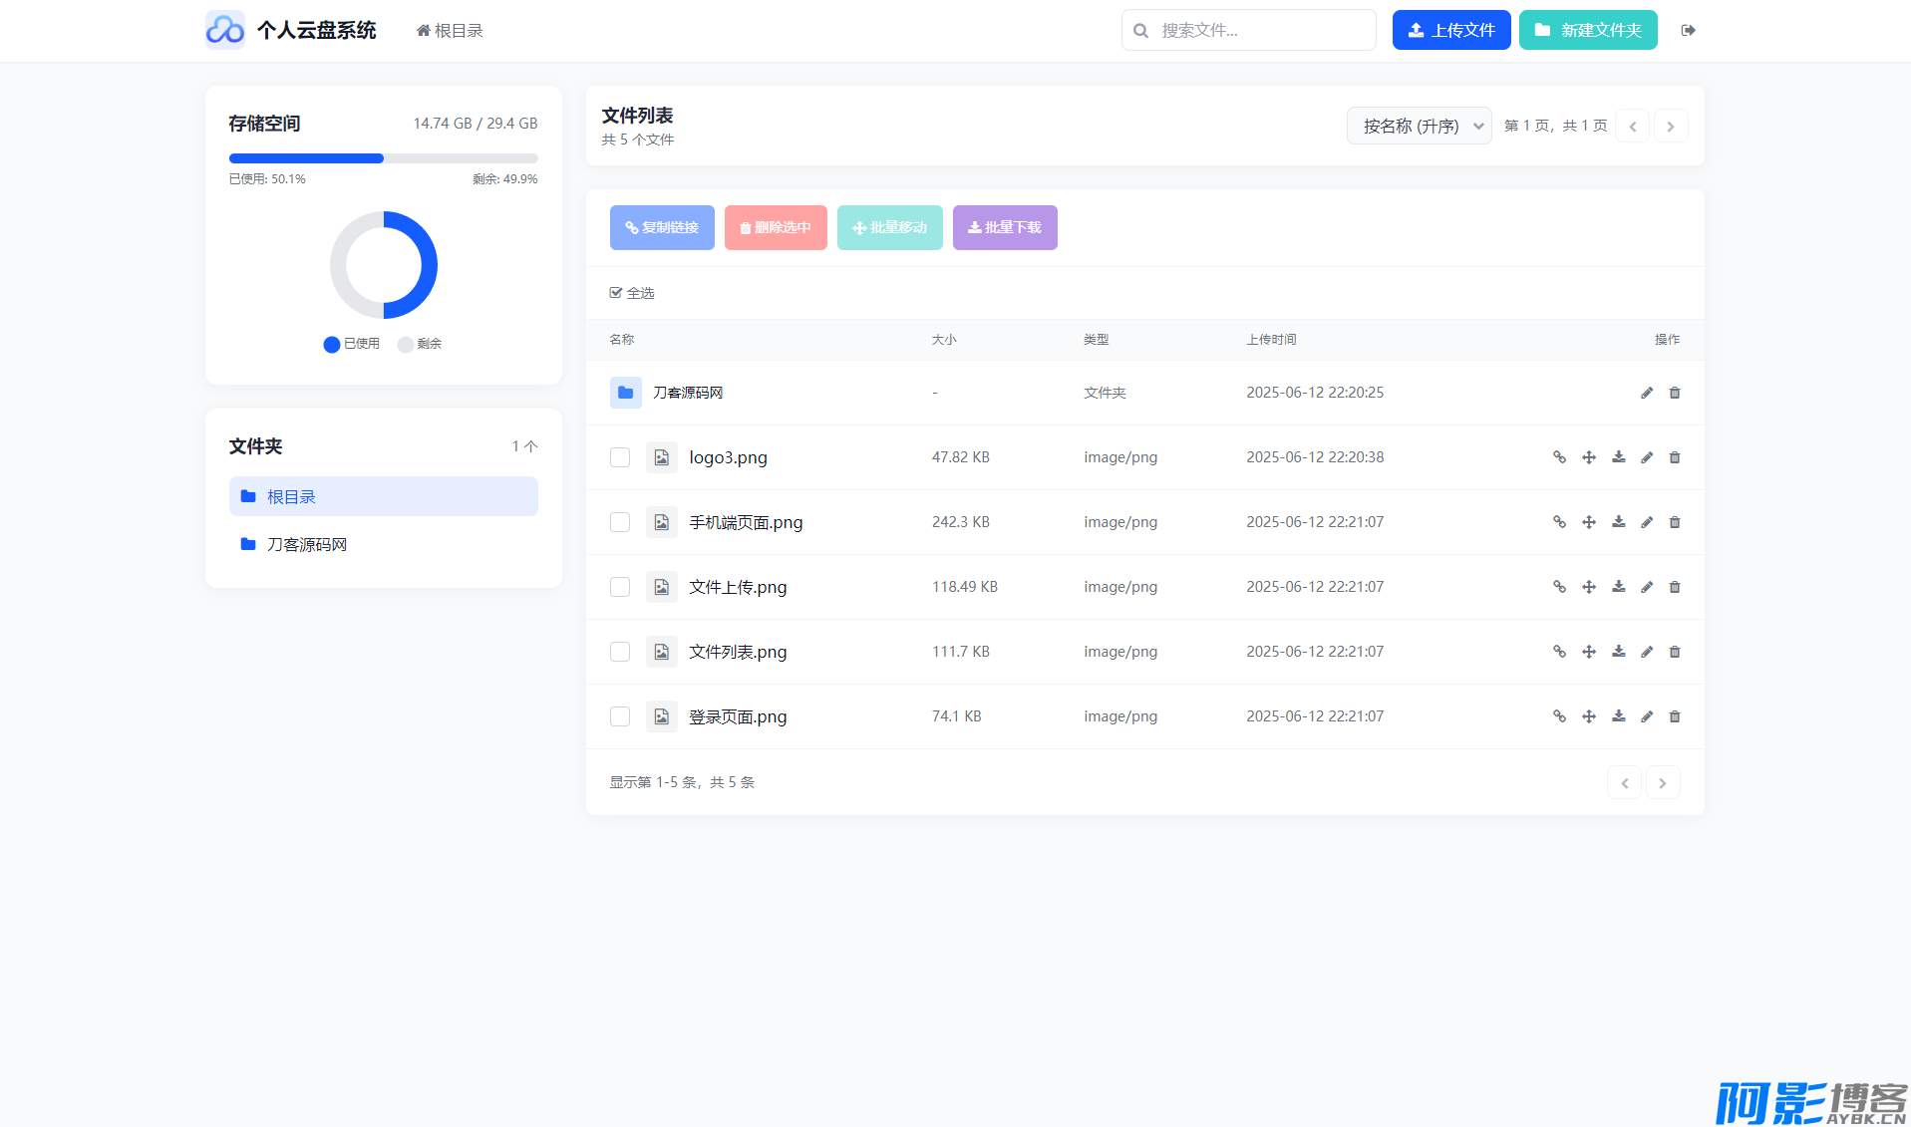Go to next page at top pagination

click(x=1671, y=126)
